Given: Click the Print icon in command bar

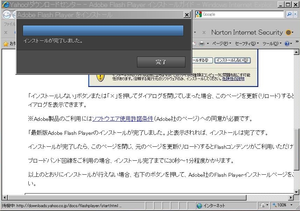Looking at the screenshot, I should (201, 44).
